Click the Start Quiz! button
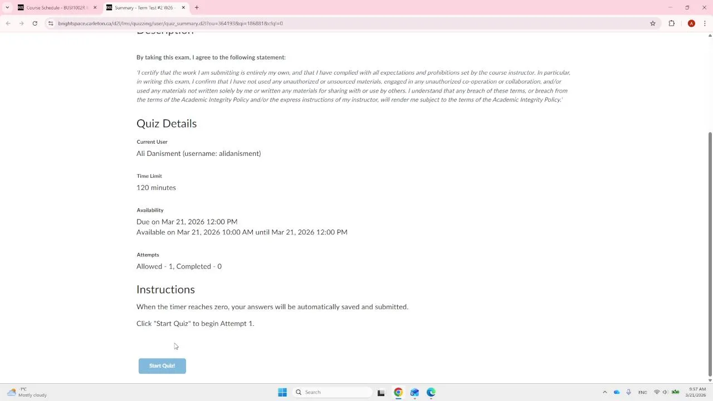Image resolution: width=713 pixels, height=401 pixels. tap(162, 366)
